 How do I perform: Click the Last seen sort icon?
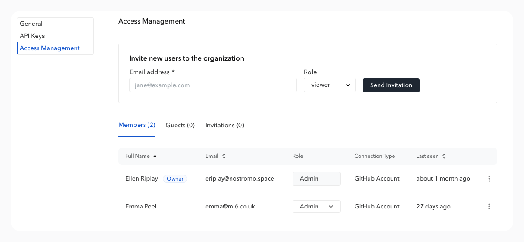[x=444, y=156]
